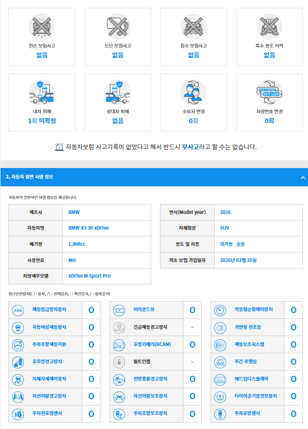Click the 차량번호 변경 license plate icon
The width and height of the screenshot is (308, 429).
point(269,92)
